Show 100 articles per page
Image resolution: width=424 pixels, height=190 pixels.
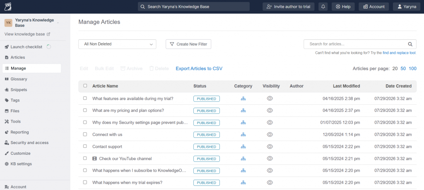413,69
